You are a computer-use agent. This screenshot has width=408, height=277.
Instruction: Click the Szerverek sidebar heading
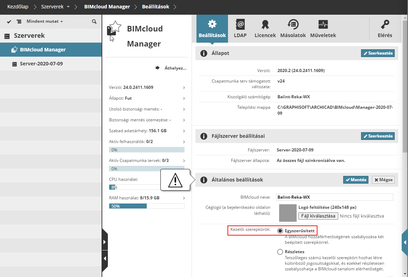29,36
